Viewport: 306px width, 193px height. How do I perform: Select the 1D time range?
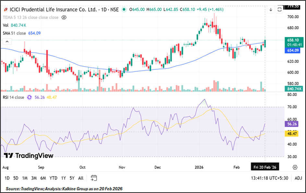click(x=7, y=178)
